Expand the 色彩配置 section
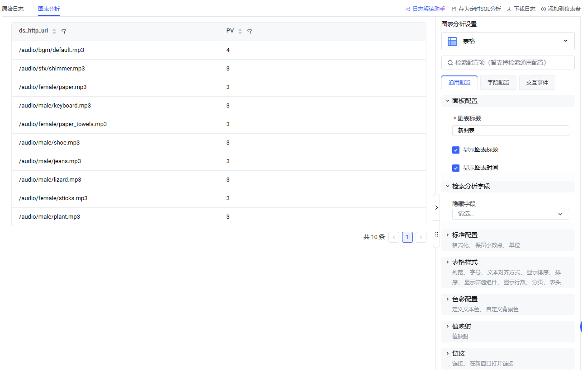582x370 pixels. (464, 299)
